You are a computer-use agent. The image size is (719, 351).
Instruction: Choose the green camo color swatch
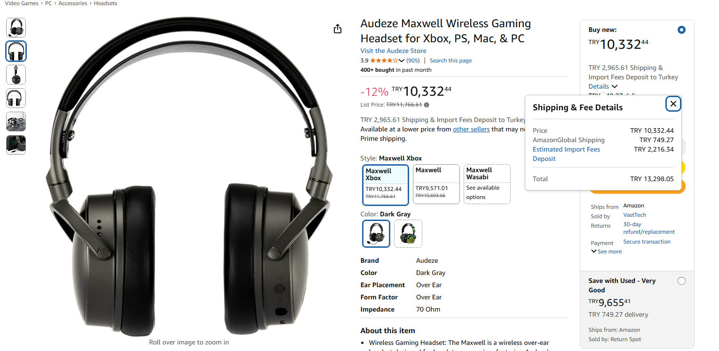408,234
